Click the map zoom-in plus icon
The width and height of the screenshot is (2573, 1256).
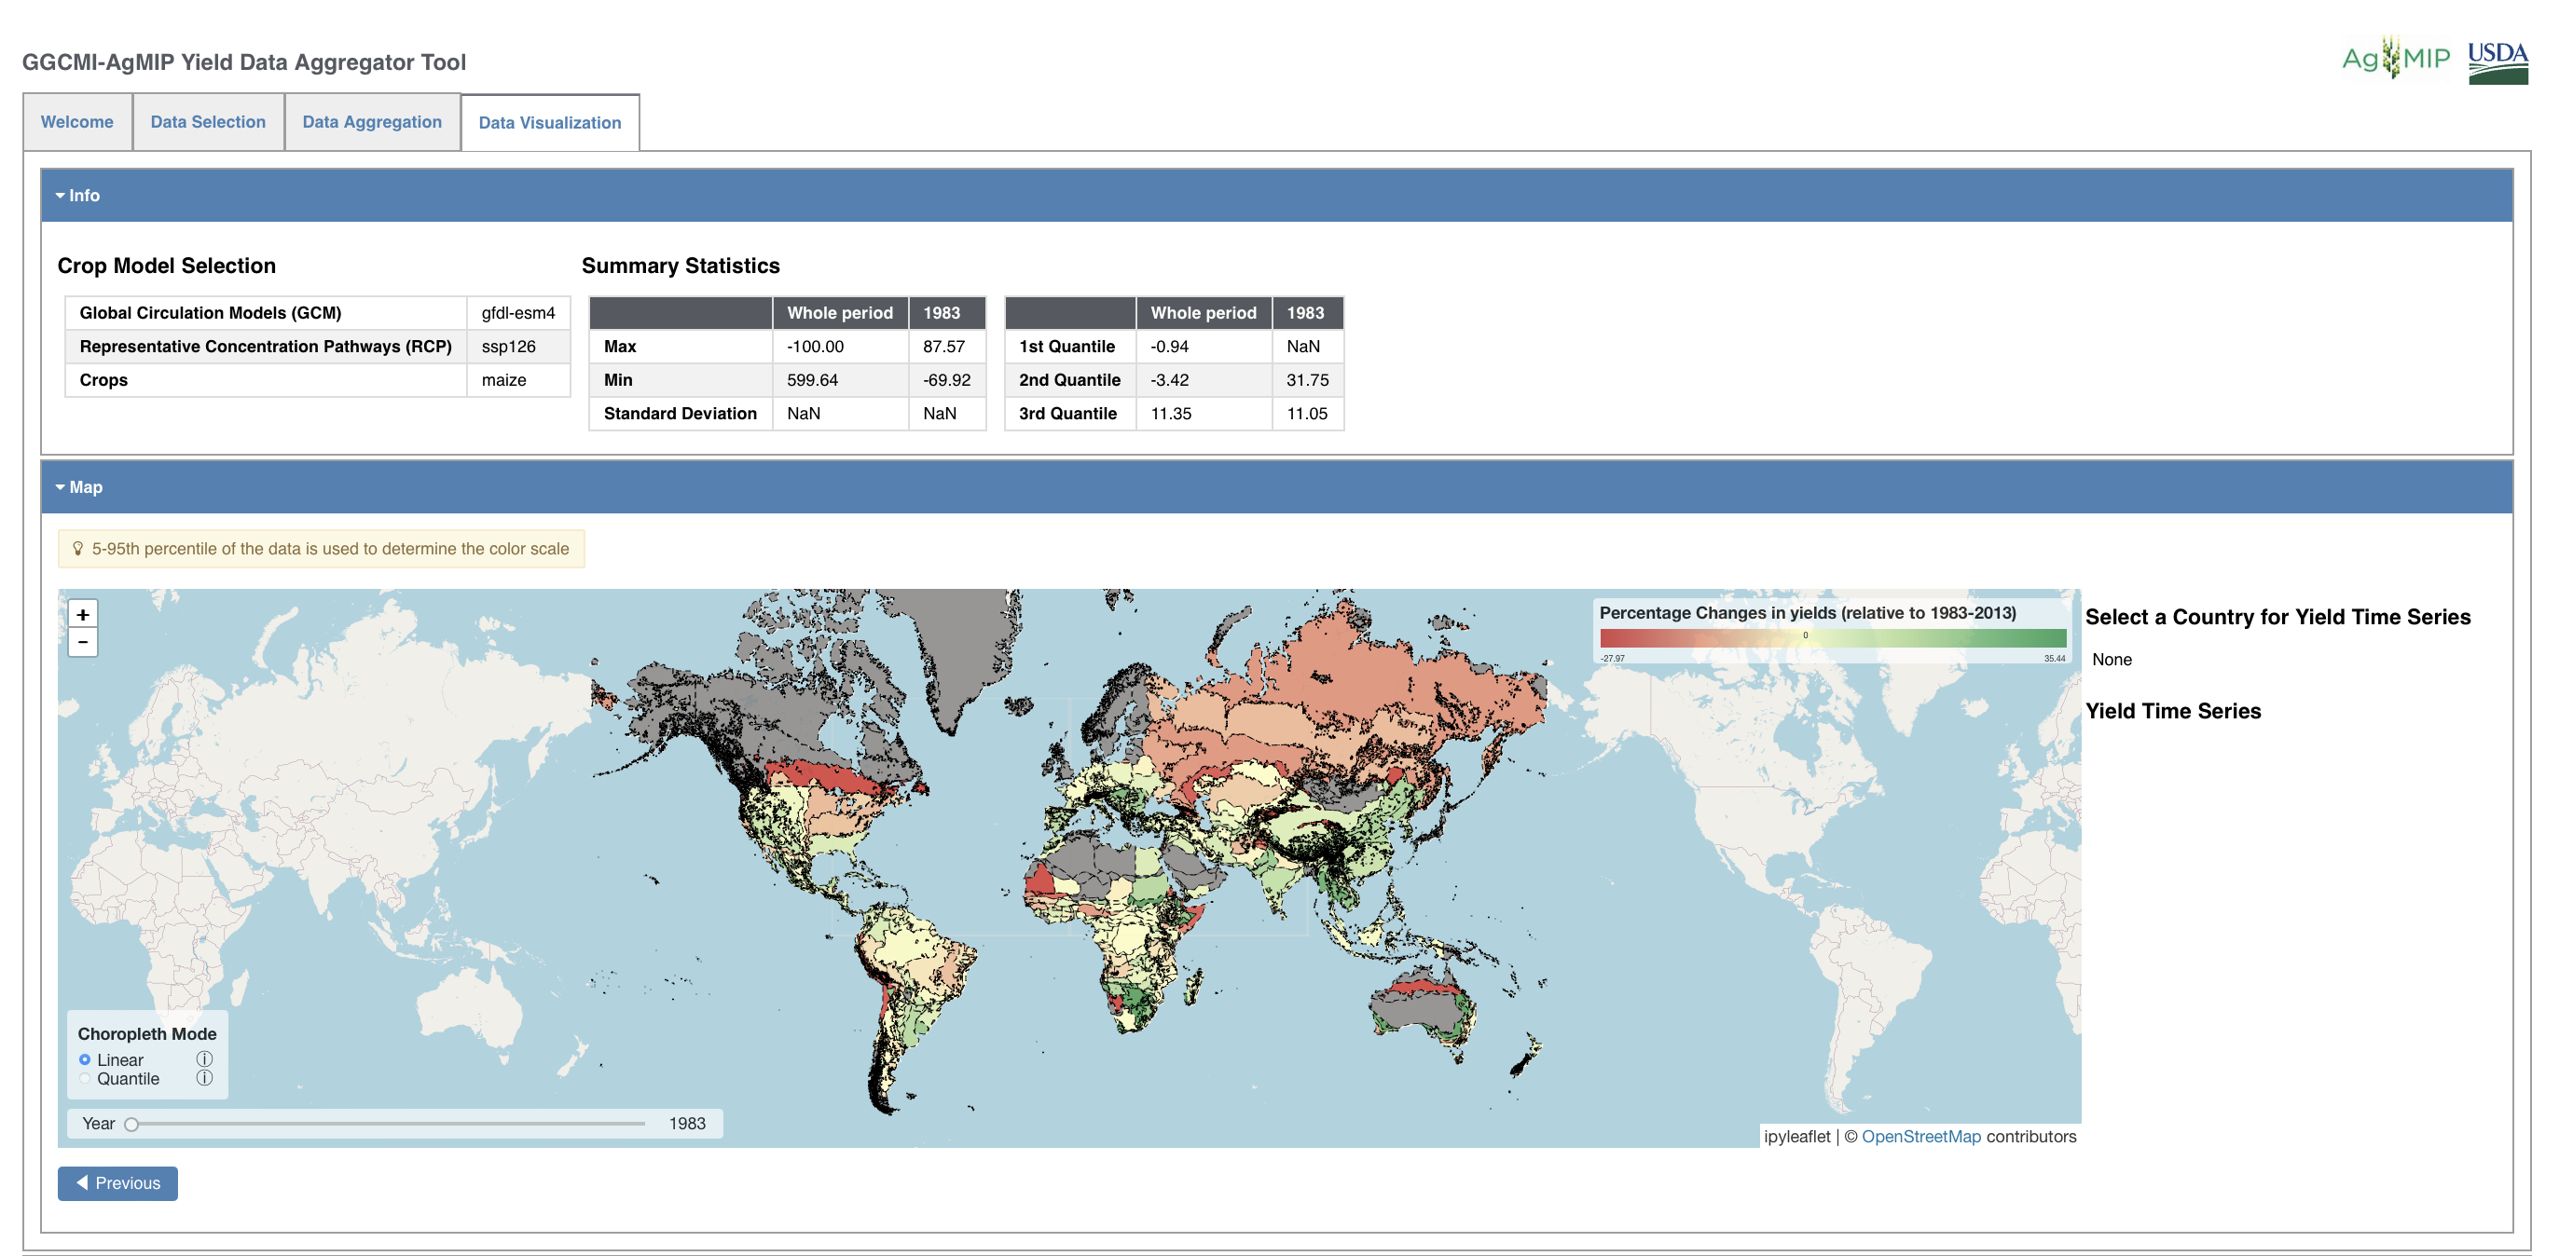tap(82, 613)
